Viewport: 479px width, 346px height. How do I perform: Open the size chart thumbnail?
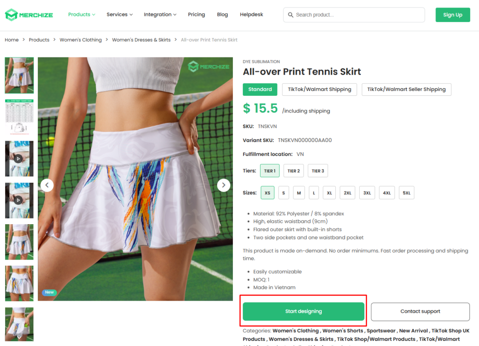pos(19,117)
